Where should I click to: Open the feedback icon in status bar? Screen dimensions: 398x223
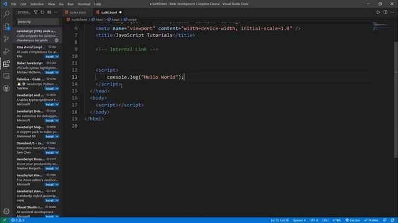pos(385,221)
